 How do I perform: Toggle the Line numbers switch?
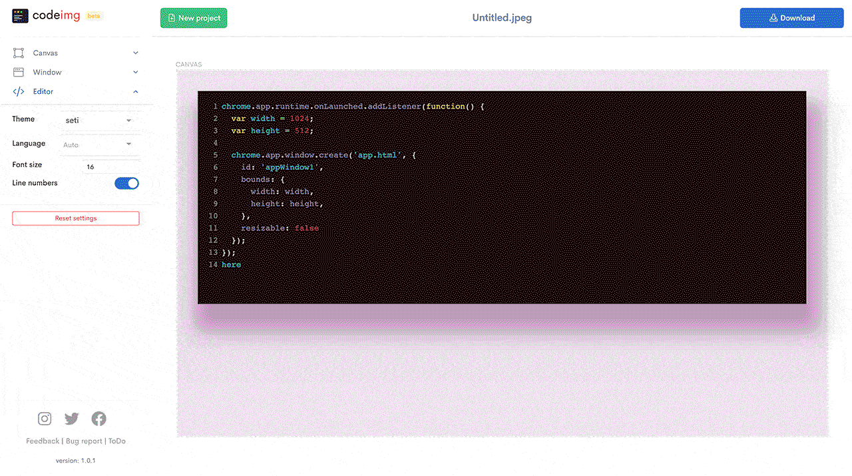coord(126,183)
